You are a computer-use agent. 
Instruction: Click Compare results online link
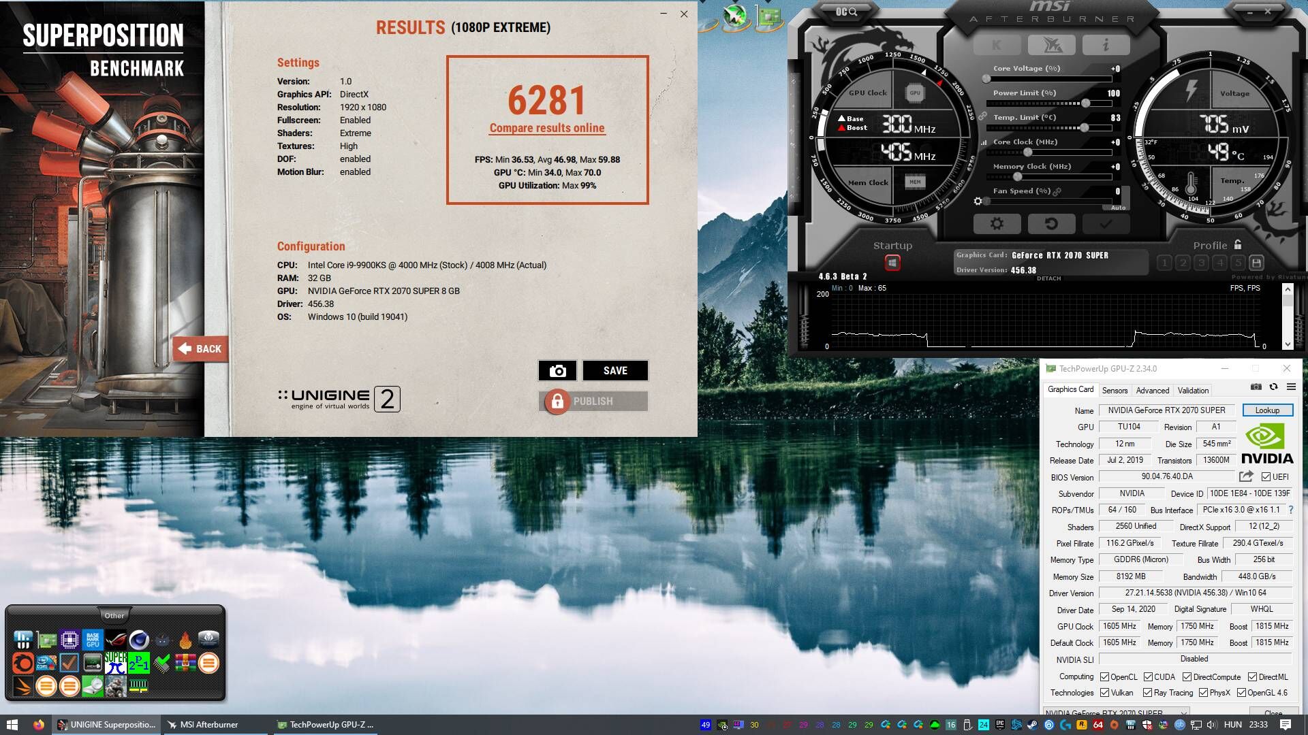(547, 128)
